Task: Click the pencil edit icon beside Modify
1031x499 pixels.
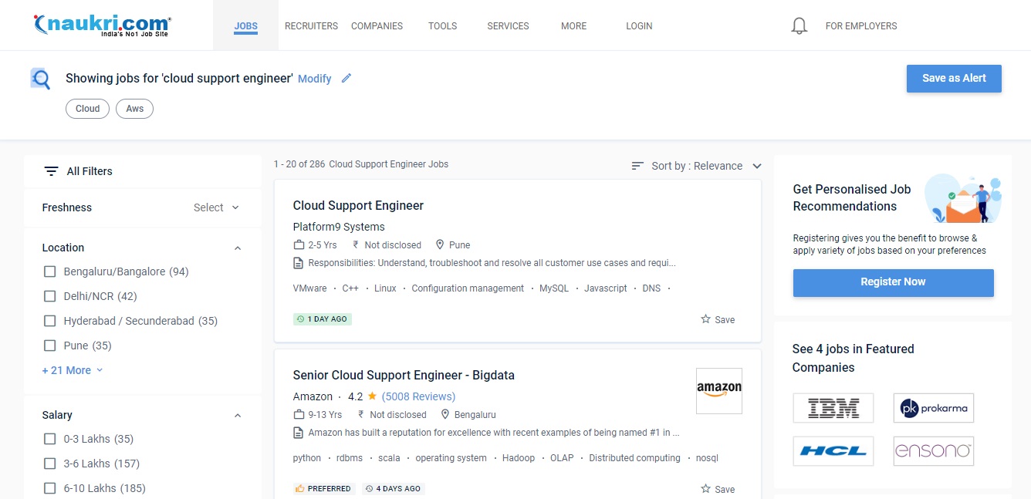Action: [346, 78]
